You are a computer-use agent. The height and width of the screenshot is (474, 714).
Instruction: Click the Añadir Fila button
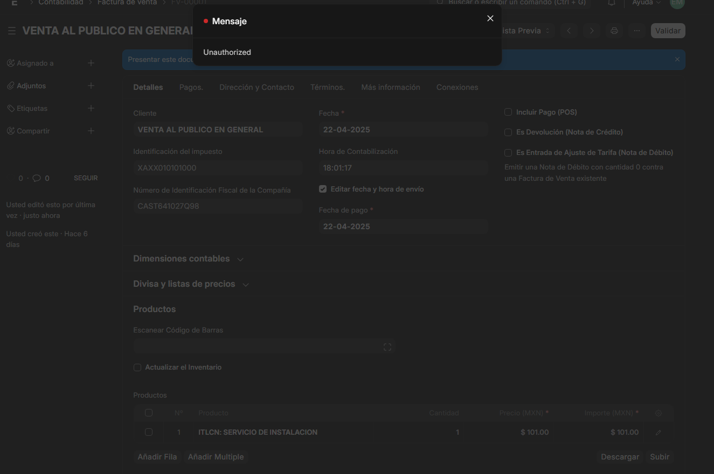click(x=157, y=457)
